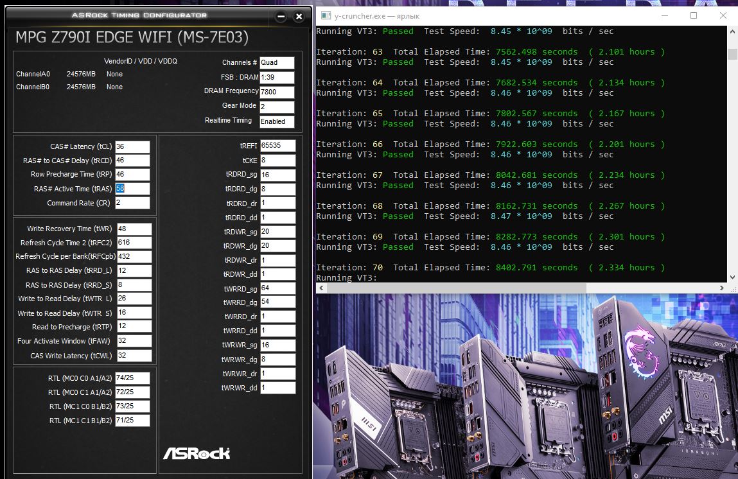The image size is (738, 479).
Task: Click the FSB : DRAM ratio field
Action: [x=277, y=77]
